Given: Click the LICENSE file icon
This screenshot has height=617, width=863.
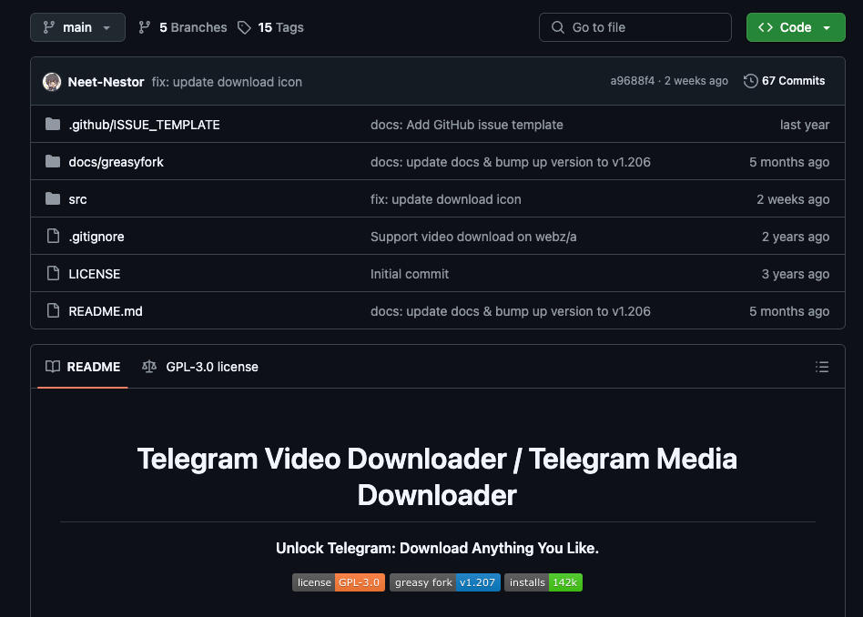Looking at the screenshot, I should pyautogui.click(x=53, y=273).
